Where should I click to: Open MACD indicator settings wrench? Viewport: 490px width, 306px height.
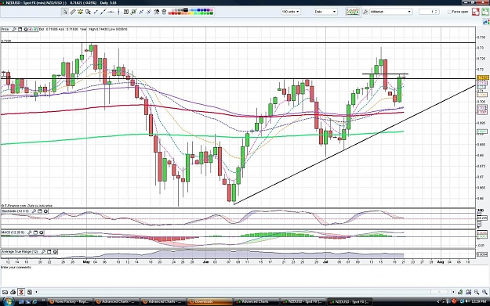click(x=30, y=232)
